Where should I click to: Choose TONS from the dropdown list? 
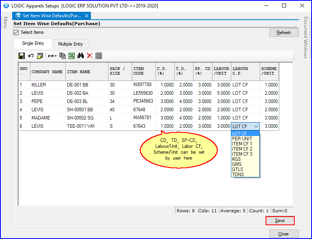[245, 175]
